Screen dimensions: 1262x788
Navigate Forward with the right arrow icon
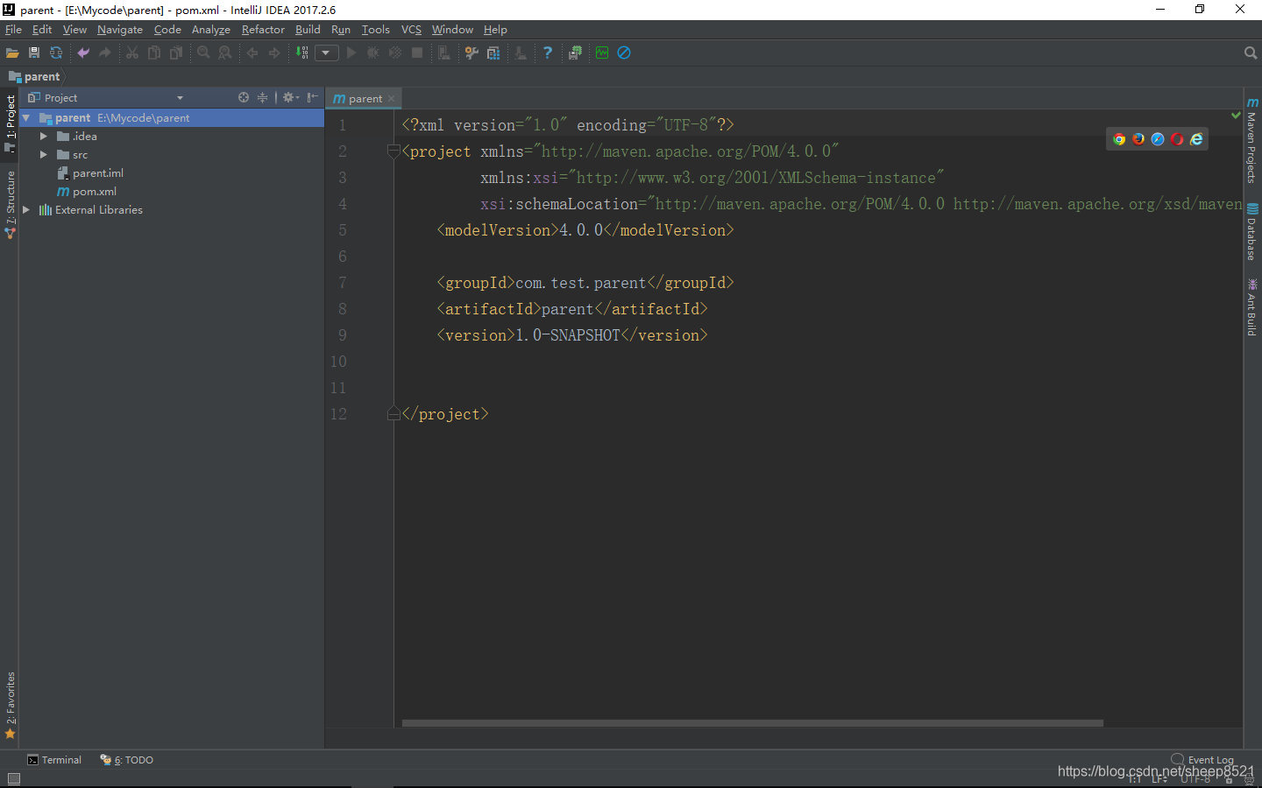(x=274, y=53)
